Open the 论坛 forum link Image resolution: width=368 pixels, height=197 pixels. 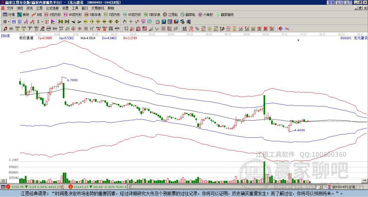pos(340,3)
